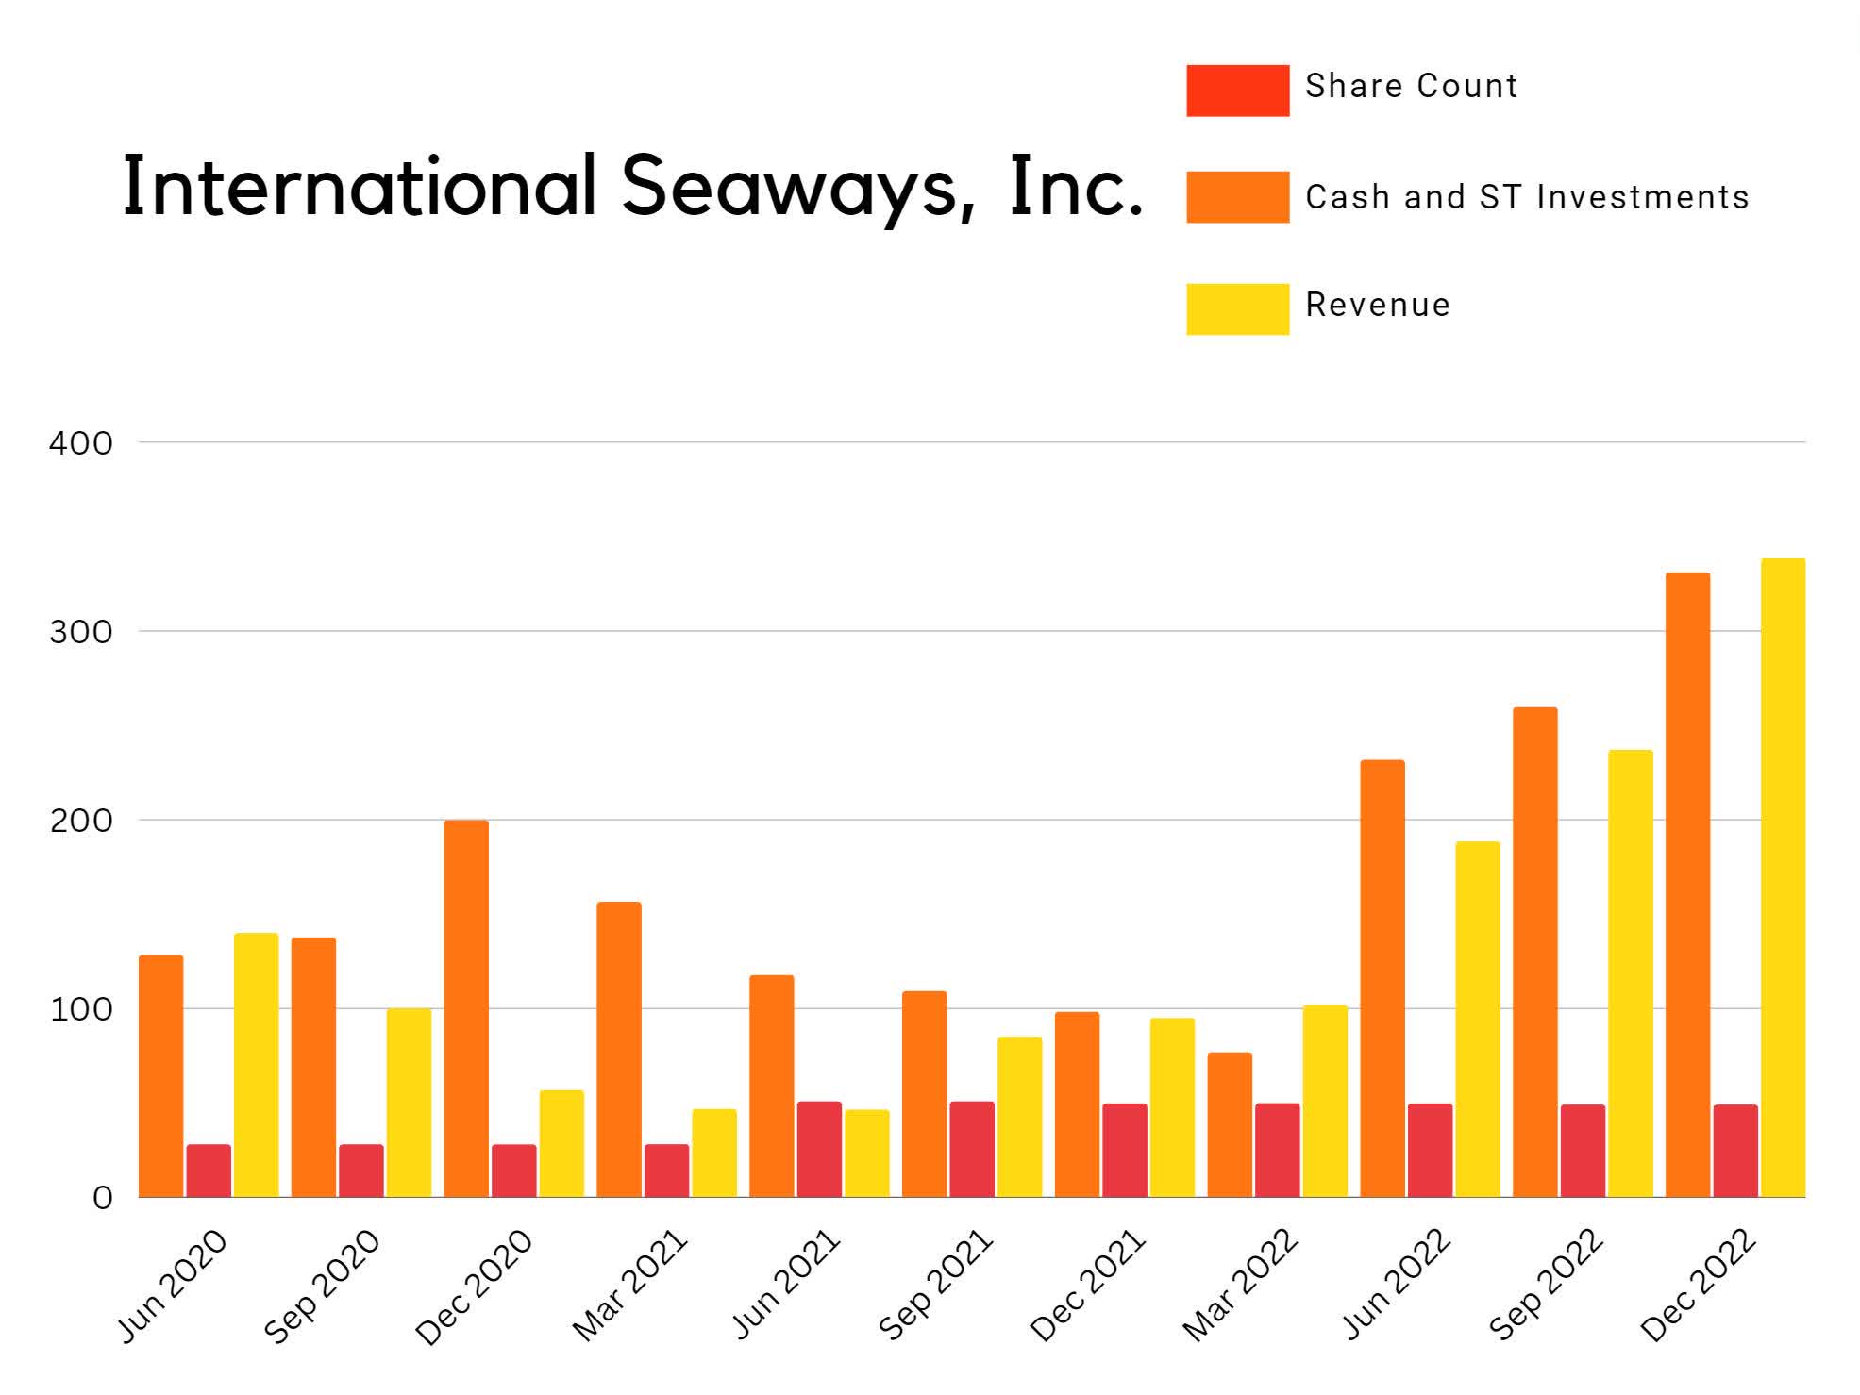Click the 'Mar 2021' x-axis label
The width and height of the screenshot is (1860, 1395).
coord(629,1286)
